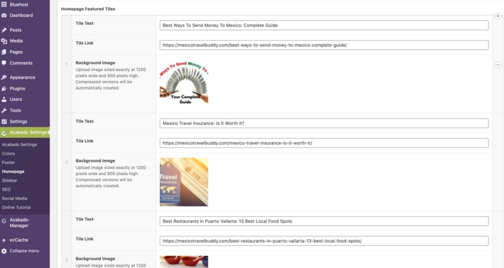Open the SEO submenu page
This screenshot has height=268, width=504.
click(6, 189)
